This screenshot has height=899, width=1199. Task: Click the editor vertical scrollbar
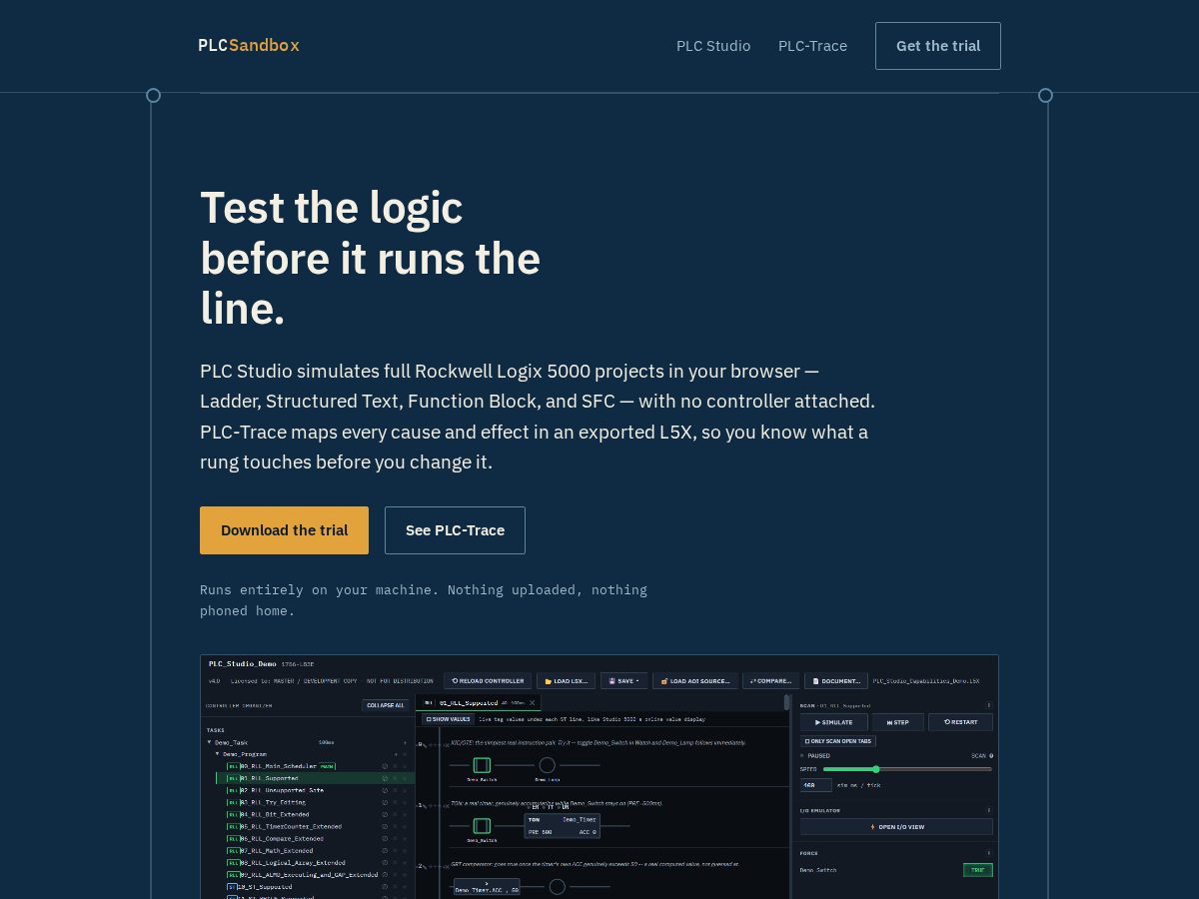(786, 703)
